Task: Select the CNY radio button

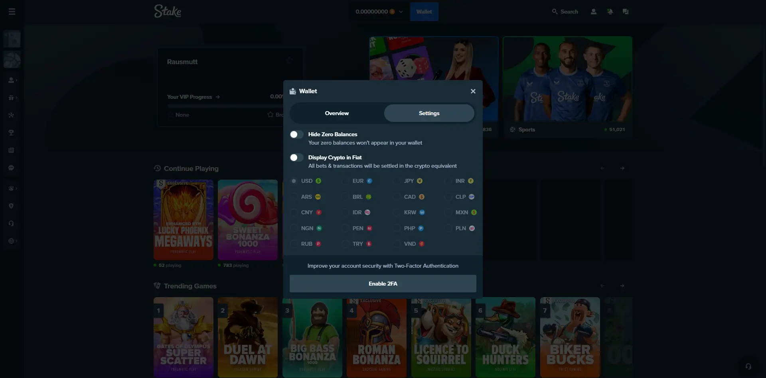Action: [294, 212]
